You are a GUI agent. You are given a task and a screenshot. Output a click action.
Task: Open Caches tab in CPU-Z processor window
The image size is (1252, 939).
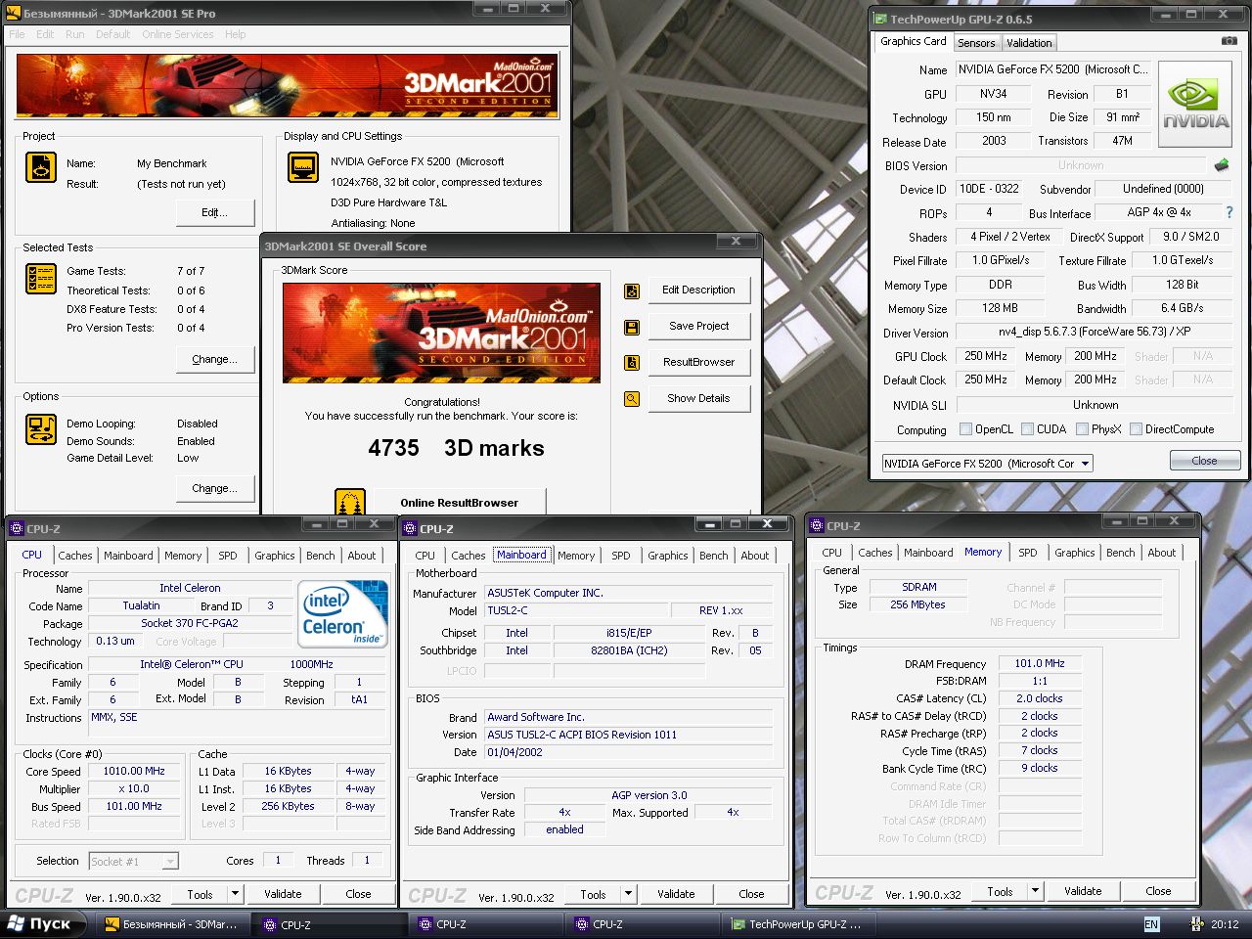75,556
